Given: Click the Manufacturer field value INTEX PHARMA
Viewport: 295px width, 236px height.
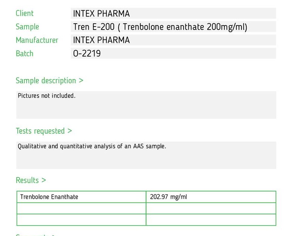Looking at the screenshot, I should click(x=173, y=40).
